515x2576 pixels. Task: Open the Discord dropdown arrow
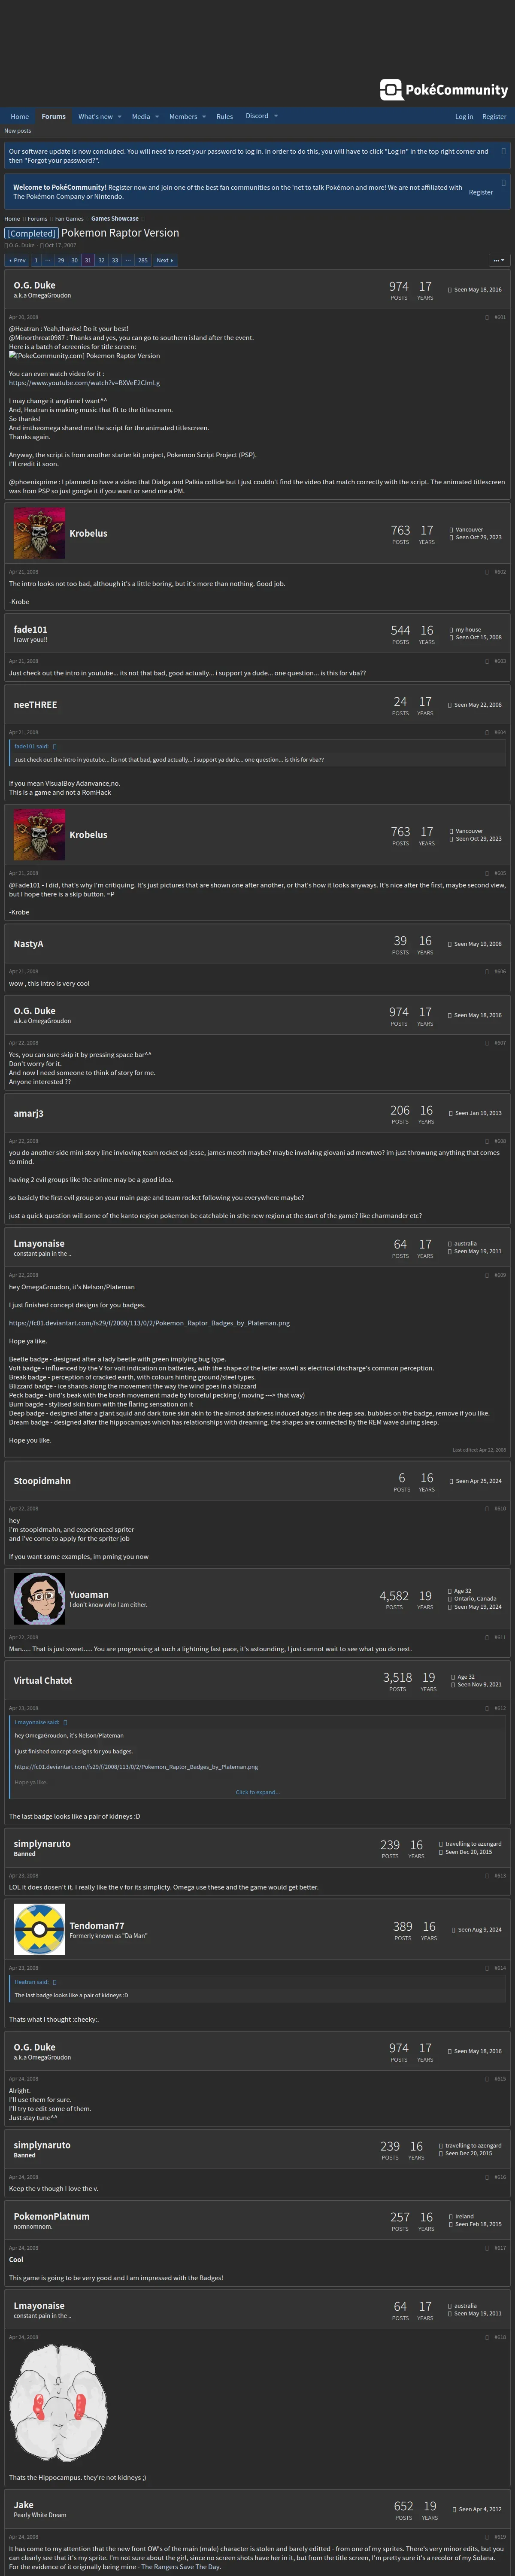click(276, 116)
